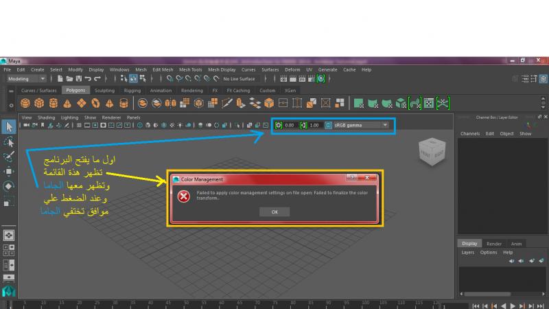The image size is (549, 309).
Task: Select the Paint Selection tool
Action: coord(9,157)
